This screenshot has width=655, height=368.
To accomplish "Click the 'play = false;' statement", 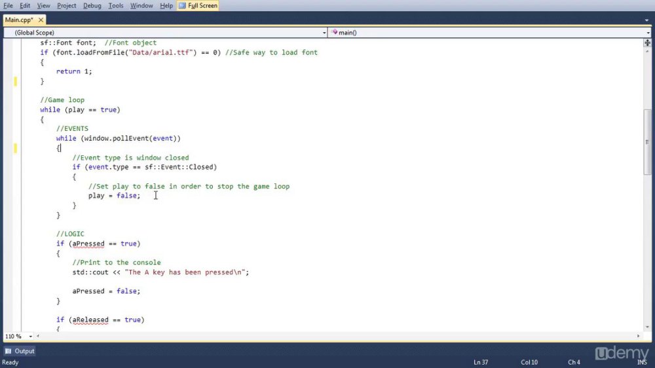I will coord(115,196).
